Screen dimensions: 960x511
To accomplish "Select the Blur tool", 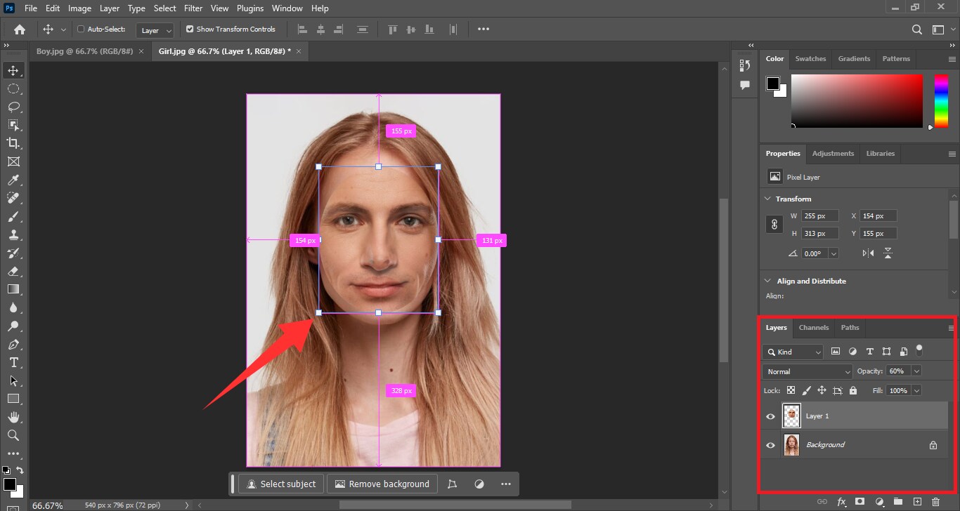I will coord(13,307).
